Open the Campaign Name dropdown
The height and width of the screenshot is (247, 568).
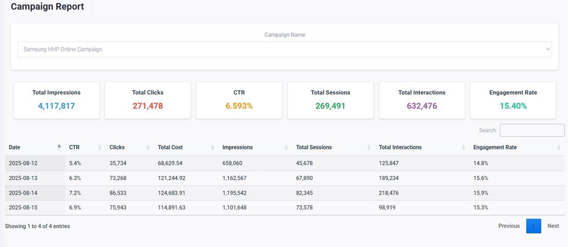click(284, 49)
